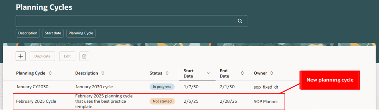Select the Start date filter chip
Screen dimensions: 379x110
pyautogui.click(x=53, y=33)
